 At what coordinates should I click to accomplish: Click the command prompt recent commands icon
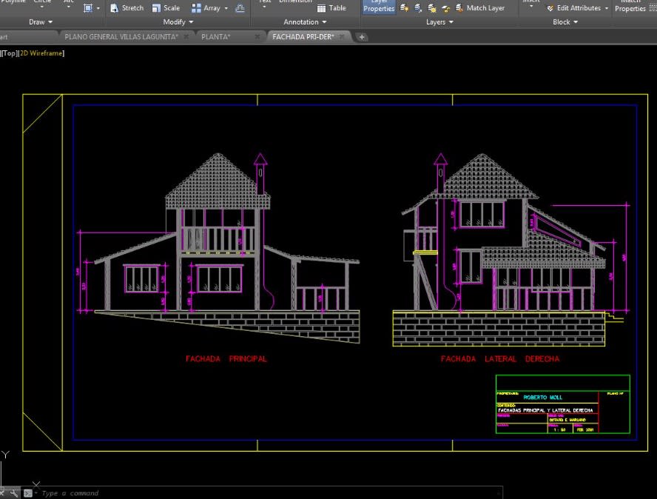[x=27, y=493]
